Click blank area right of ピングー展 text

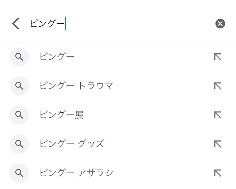coord(146,115)
